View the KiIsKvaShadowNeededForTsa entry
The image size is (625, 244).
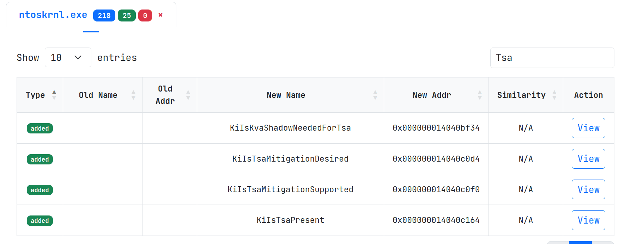coord(588,128)
